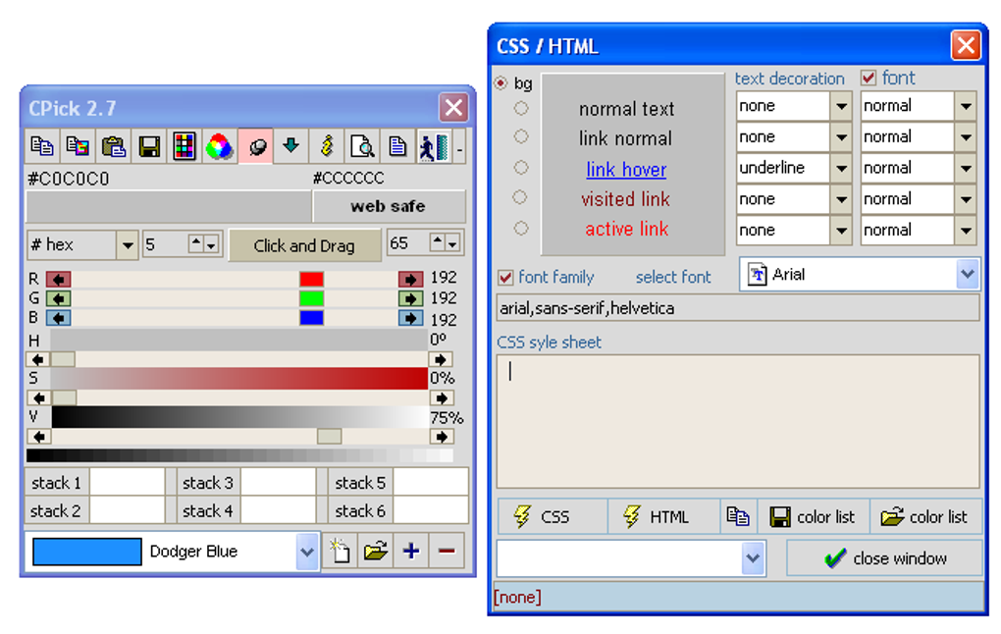
Task: Click the floppy disk save icon in CPick toolbar
Action: (x=149, y=146)
